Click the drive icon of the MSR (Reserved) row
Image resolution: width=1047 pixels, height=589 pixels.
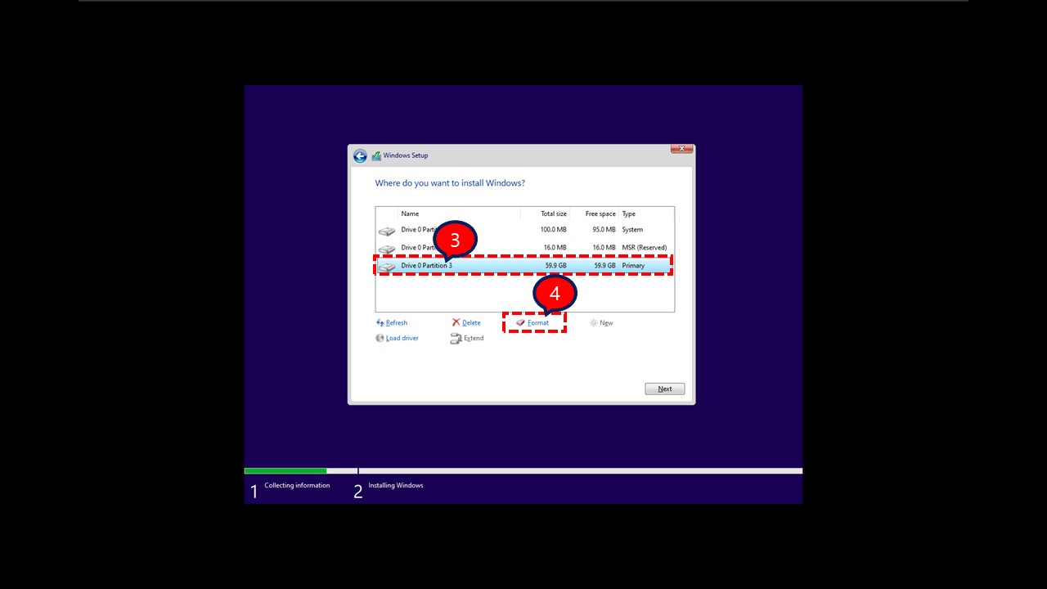387,249
